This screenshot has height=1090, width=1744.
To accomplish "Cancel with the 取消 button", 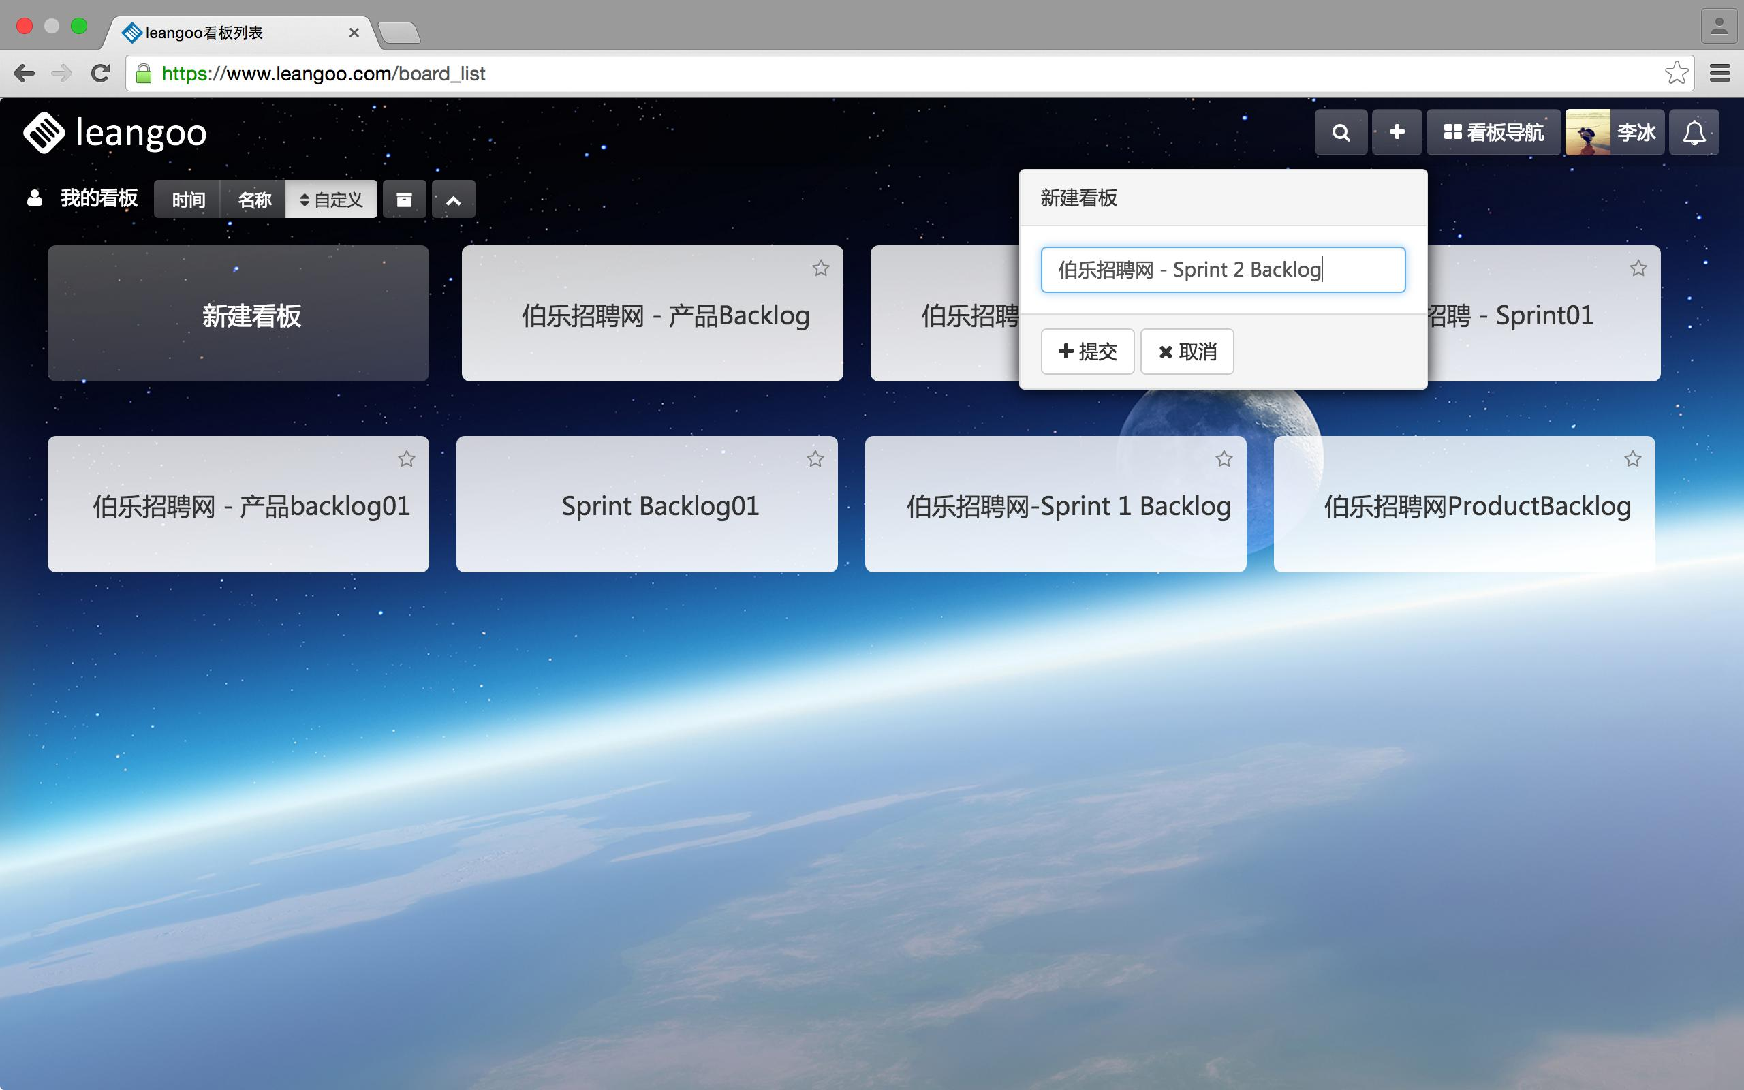I will [1187, 352].
